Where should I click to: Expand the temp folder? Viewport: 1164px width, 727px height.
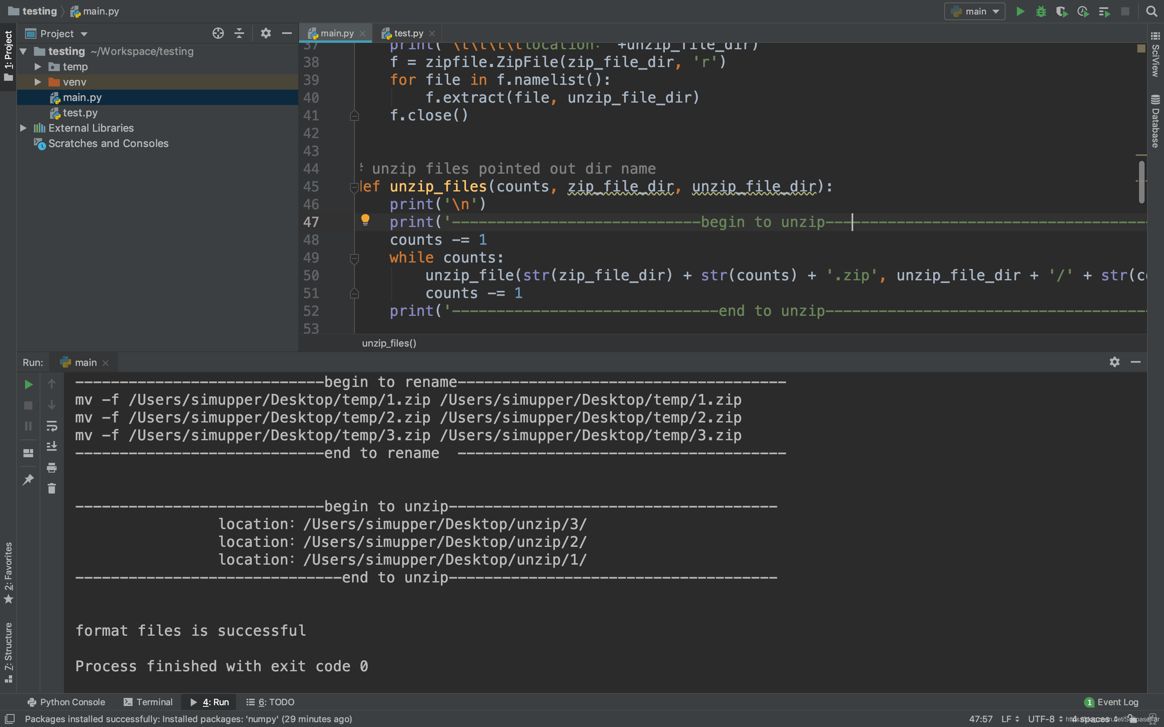point(38,66)
